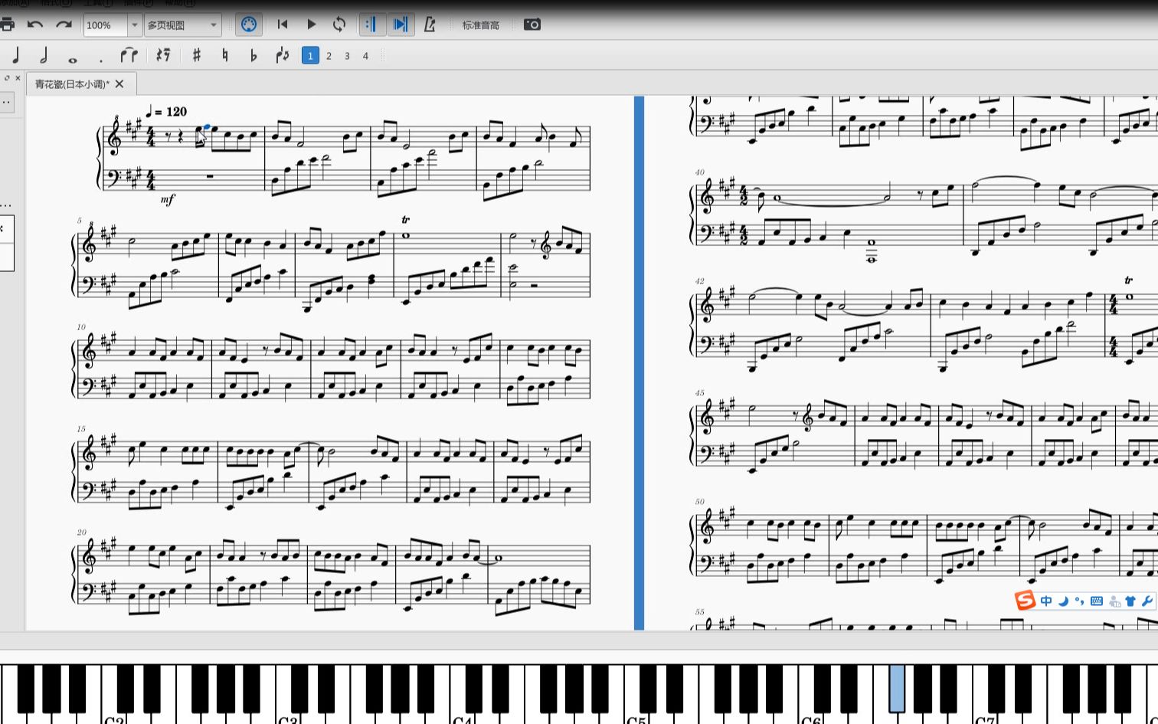
Task: Redo the last undone edit
Action: pyautogui.click(x=64, y=25)
